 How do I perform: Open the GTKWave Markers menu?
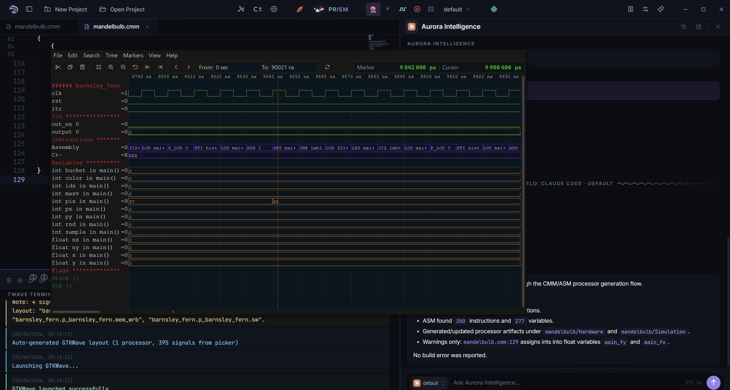tap(133, 55)
